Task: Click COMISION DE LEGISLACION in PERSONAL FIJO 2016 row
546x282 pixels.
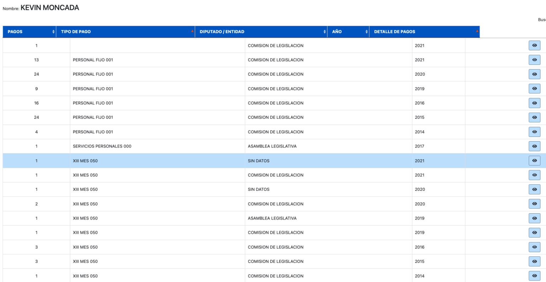Action: pyautogui.click(x=275, y=103)
